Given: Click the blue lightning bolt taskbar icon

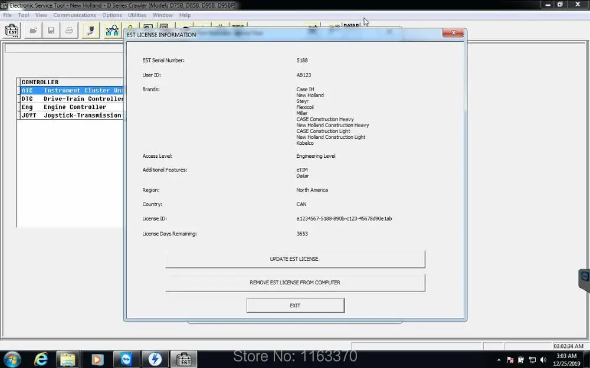Looking at the screenshot, I should 155,359.
